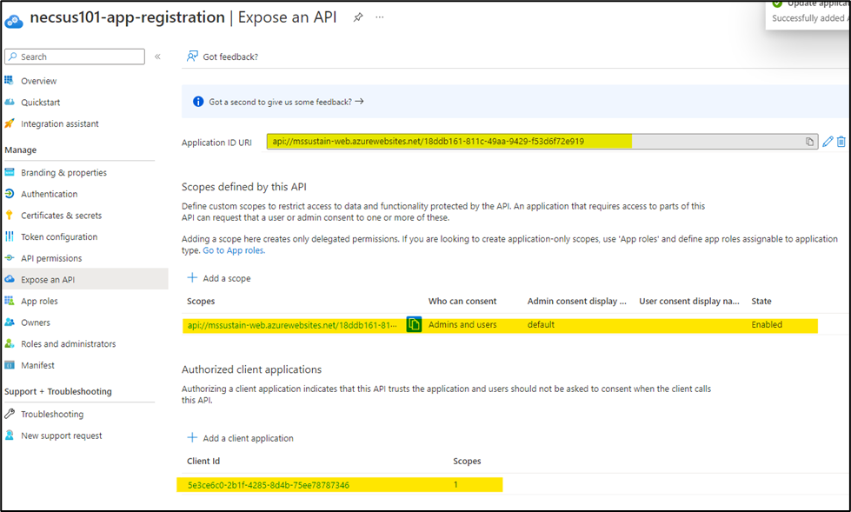The width and height of the screenshot is (851, 512).
Task: Open the feedback survey banner link
Action: (x=287, y=102)
